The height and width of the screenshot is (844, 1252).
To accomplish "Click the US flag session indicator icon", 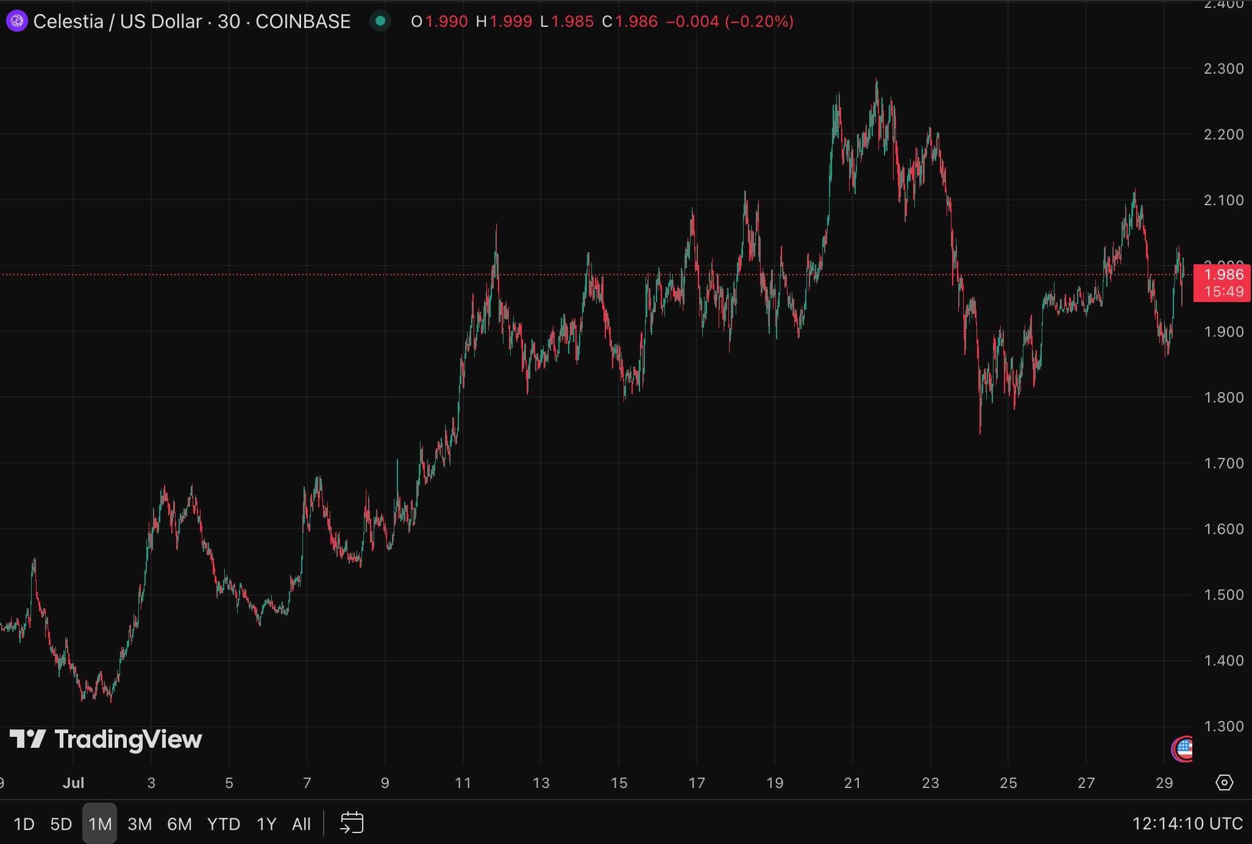I will click(1183, 749).
